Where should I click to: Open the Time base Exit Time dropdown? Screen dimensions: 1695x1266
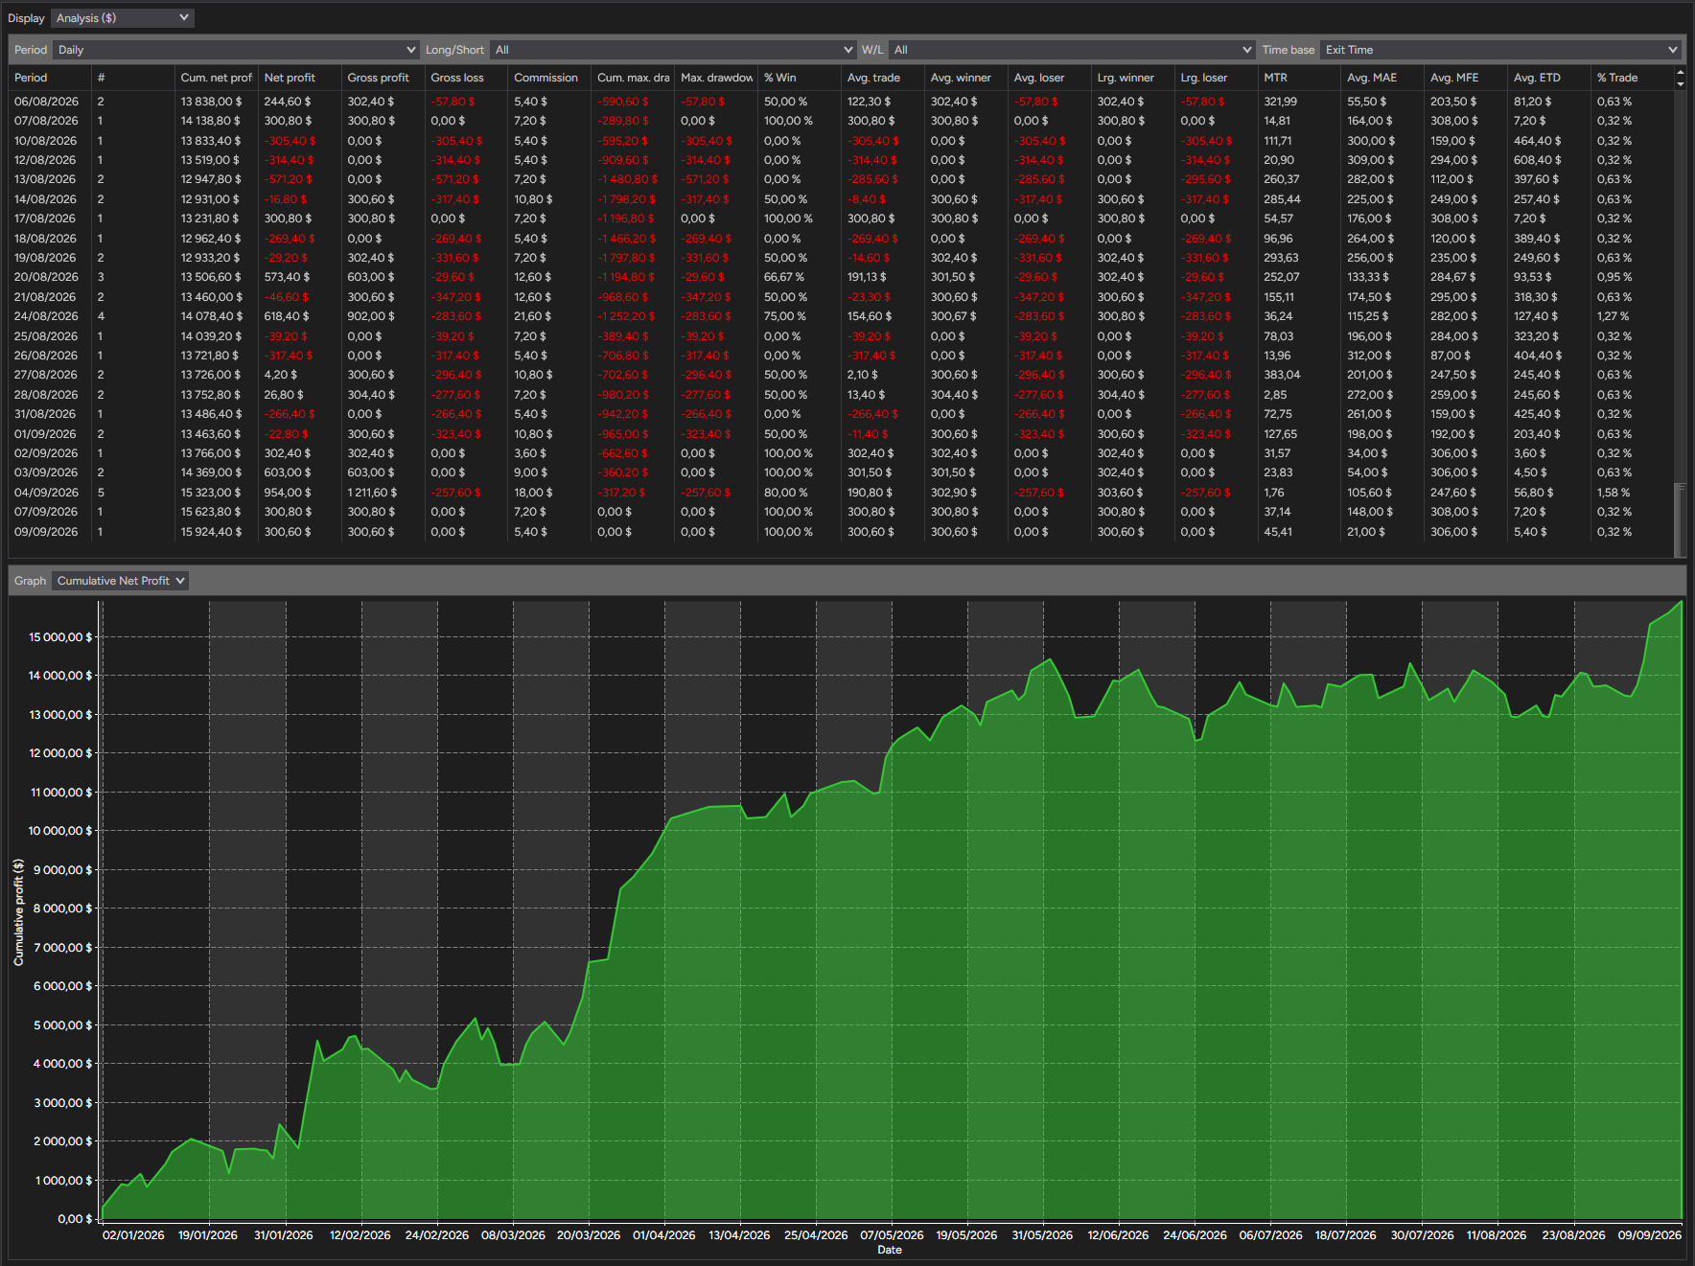[1500, 50]
